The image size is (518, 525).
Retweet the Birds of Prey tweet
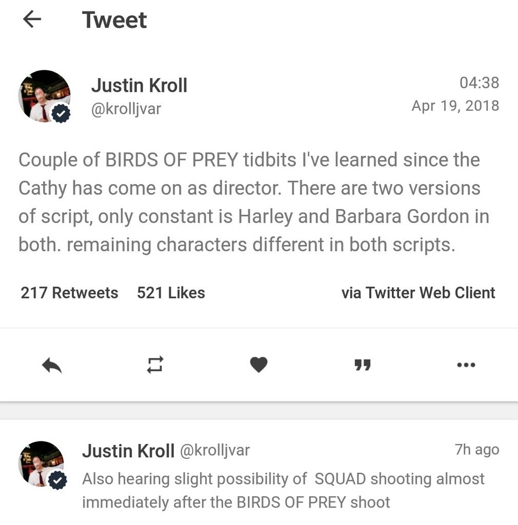155,365
